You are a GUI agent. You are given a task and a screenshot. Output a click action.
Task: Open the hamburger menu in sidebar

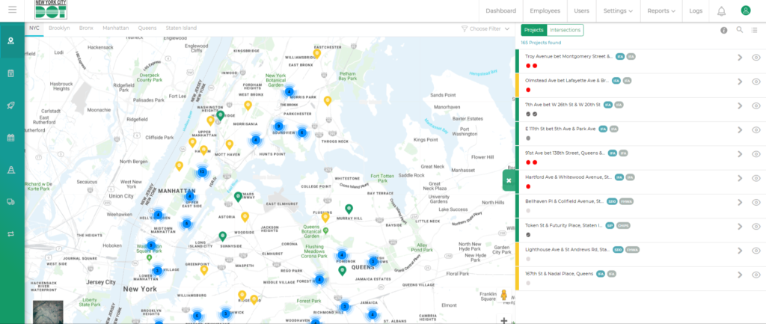pos(11,10)
